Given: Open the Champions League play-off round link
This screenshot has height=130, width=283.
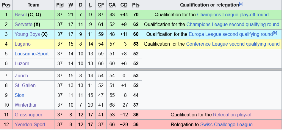Looking at the screenshot, I should (233, 15).
